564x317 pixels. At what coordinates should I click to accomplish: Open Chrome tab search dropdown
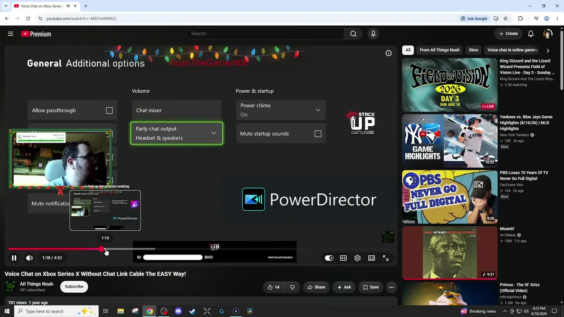(6, 6)
